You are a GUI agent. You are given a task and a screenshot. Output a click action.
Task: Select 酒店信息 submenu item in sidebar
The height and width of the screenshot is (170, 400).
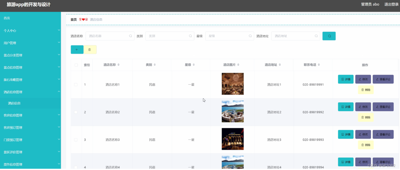pos(30,103)
